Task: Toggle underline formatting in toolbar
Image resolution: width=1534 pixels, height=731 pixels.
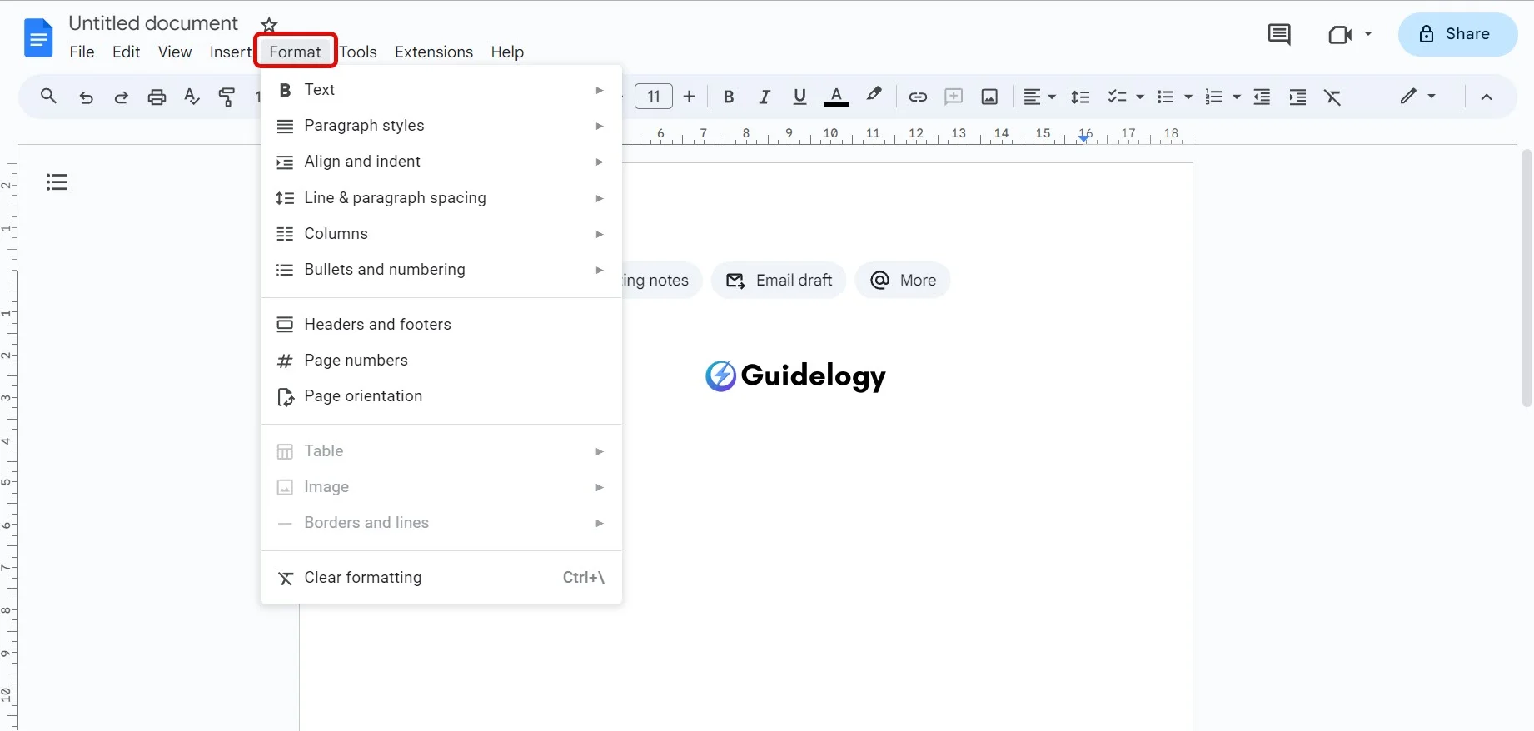Action: pyautogui.click(x=799, y=97)
